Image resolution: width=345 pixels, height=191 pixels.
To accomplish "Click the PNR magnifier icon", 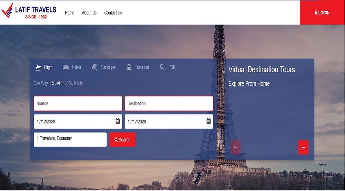I will [x=162, y=67].
